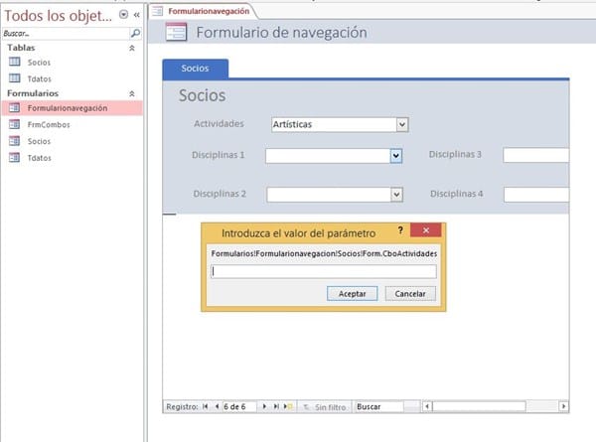Click horizontal scrollbar right arrow
596x442 pixels.
tap(563, 406)
